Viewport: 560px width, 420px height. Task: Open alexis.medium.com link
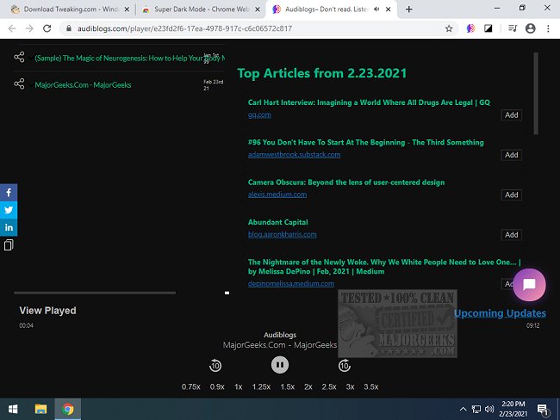point(277,195)
